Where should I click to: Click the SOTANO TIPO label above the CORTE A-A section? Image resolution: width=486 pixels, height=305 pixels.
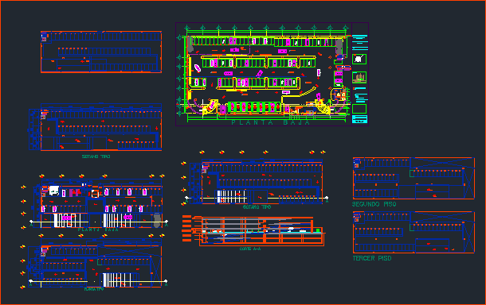click(x=257, y=207)
